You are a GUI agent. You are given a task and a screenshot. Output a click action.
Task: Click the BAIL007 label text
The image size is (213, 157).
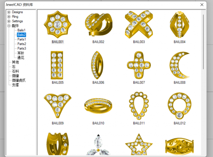point(139,83)
